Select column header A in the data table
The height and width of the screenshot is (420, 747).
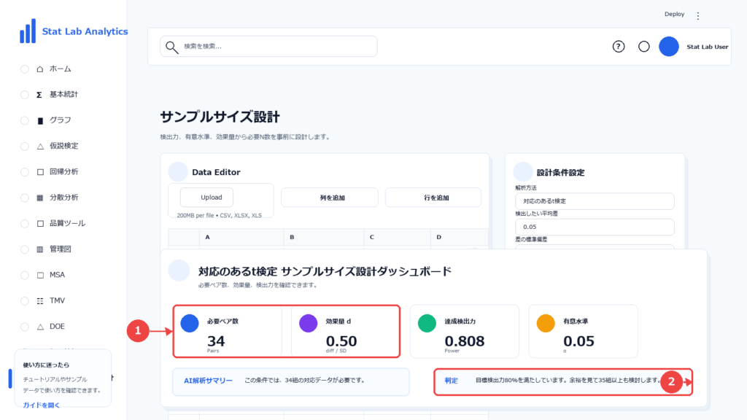pos(241,237)
